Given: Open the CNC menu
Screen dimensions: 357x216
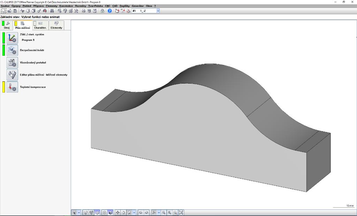Looking at the screenshot, I should 107,6.
